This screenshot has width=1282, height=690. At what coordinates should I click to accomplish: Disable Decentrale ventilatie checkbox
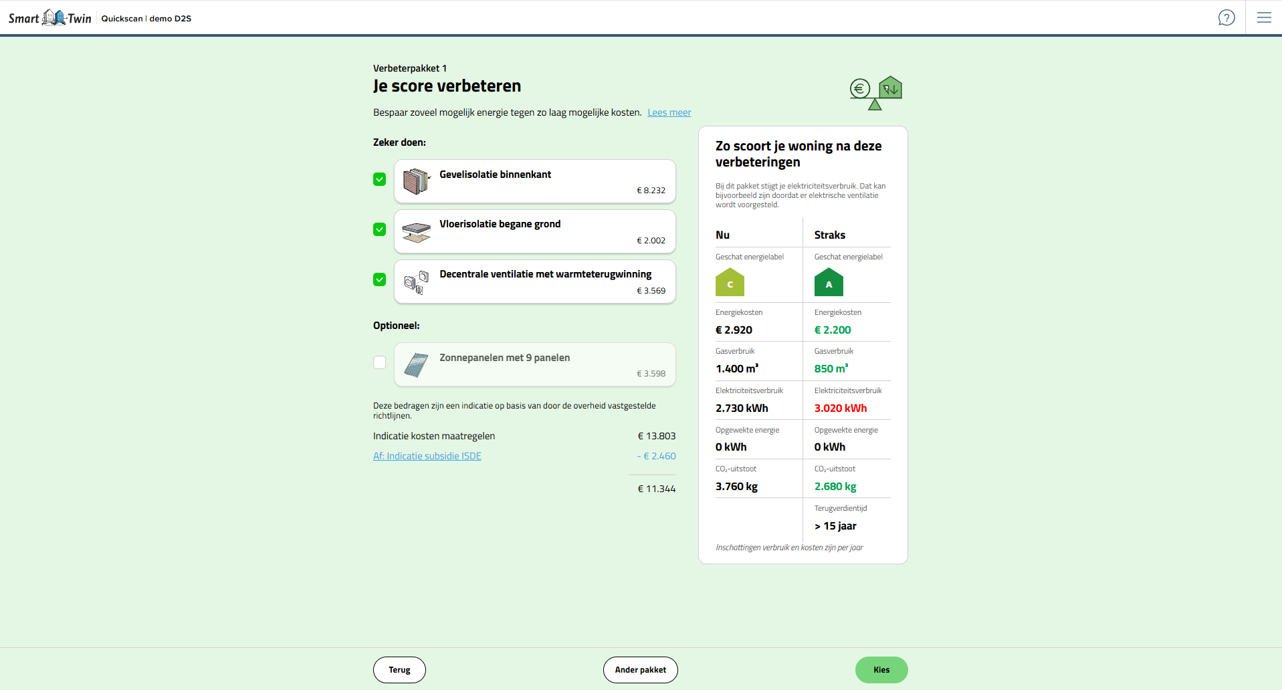click(x=379, y=279)
